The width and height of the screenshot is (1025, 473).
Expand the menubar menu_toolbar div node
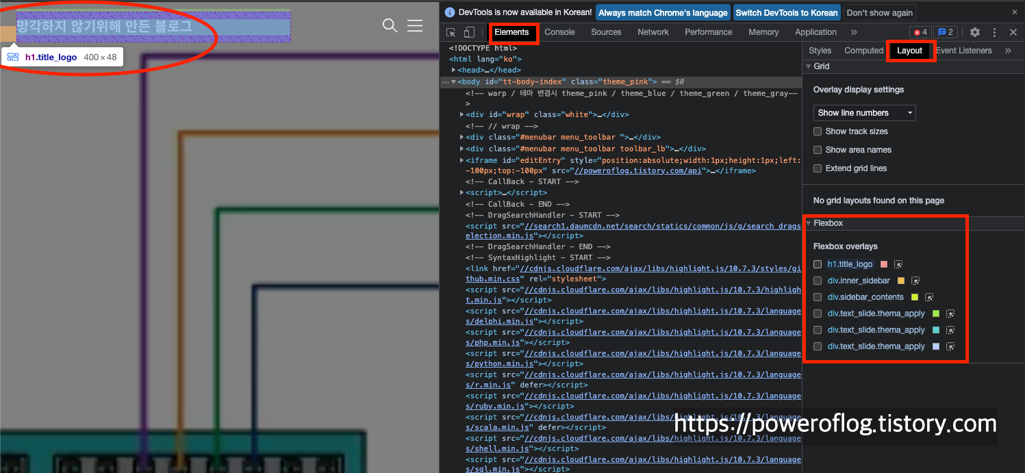point(461,138)
